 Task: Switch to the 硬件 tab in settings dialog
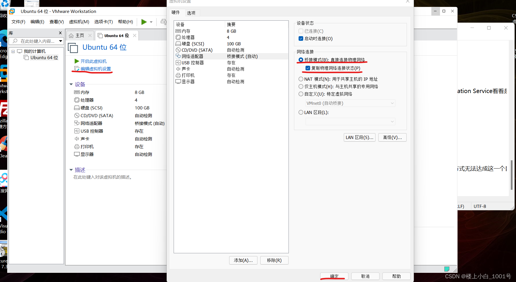coord(176,12)
